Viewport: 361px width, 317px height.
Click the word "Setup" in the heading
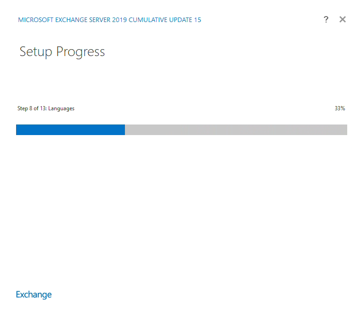pyautogui.click(x=36, y=51)
